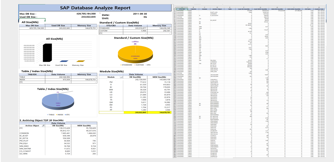
Task: Click STANDARD legend entry under pie chart
Action: [126, 65]
